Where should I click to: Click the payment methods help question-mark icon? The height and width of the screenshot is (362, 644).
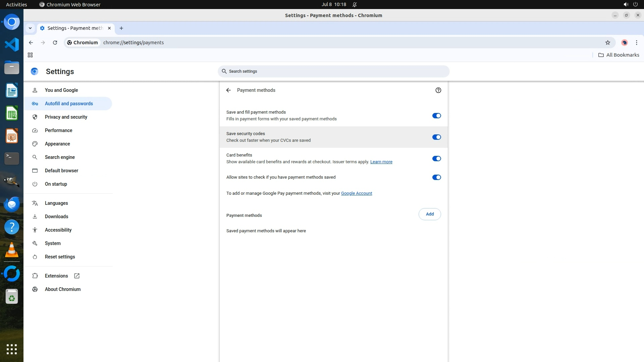click(438, 90)
